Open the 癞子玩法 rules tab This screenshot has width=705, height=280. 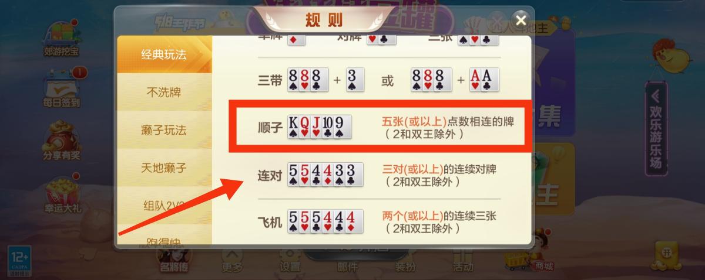tap(164, 130)
